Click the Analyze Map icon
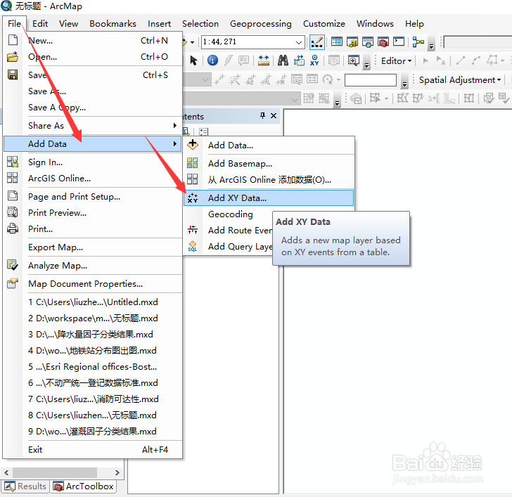Screen dimensions: 512x497 (13, 265)
